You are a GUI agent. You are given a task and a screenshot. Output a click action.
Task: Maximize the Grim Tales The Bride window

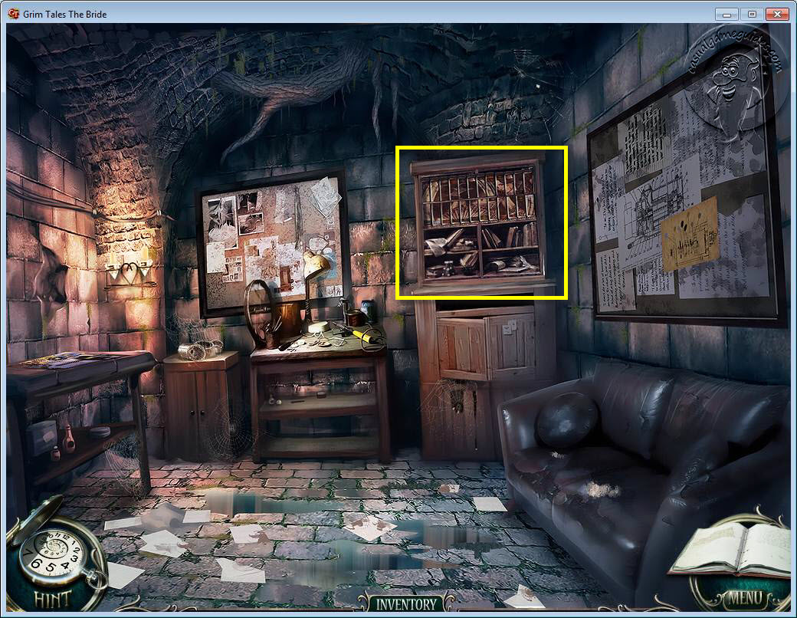pos(752,14)
